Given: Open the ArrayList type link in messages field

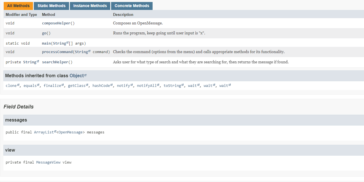Looking at the screenshot, I should click(x=43, y=132).
